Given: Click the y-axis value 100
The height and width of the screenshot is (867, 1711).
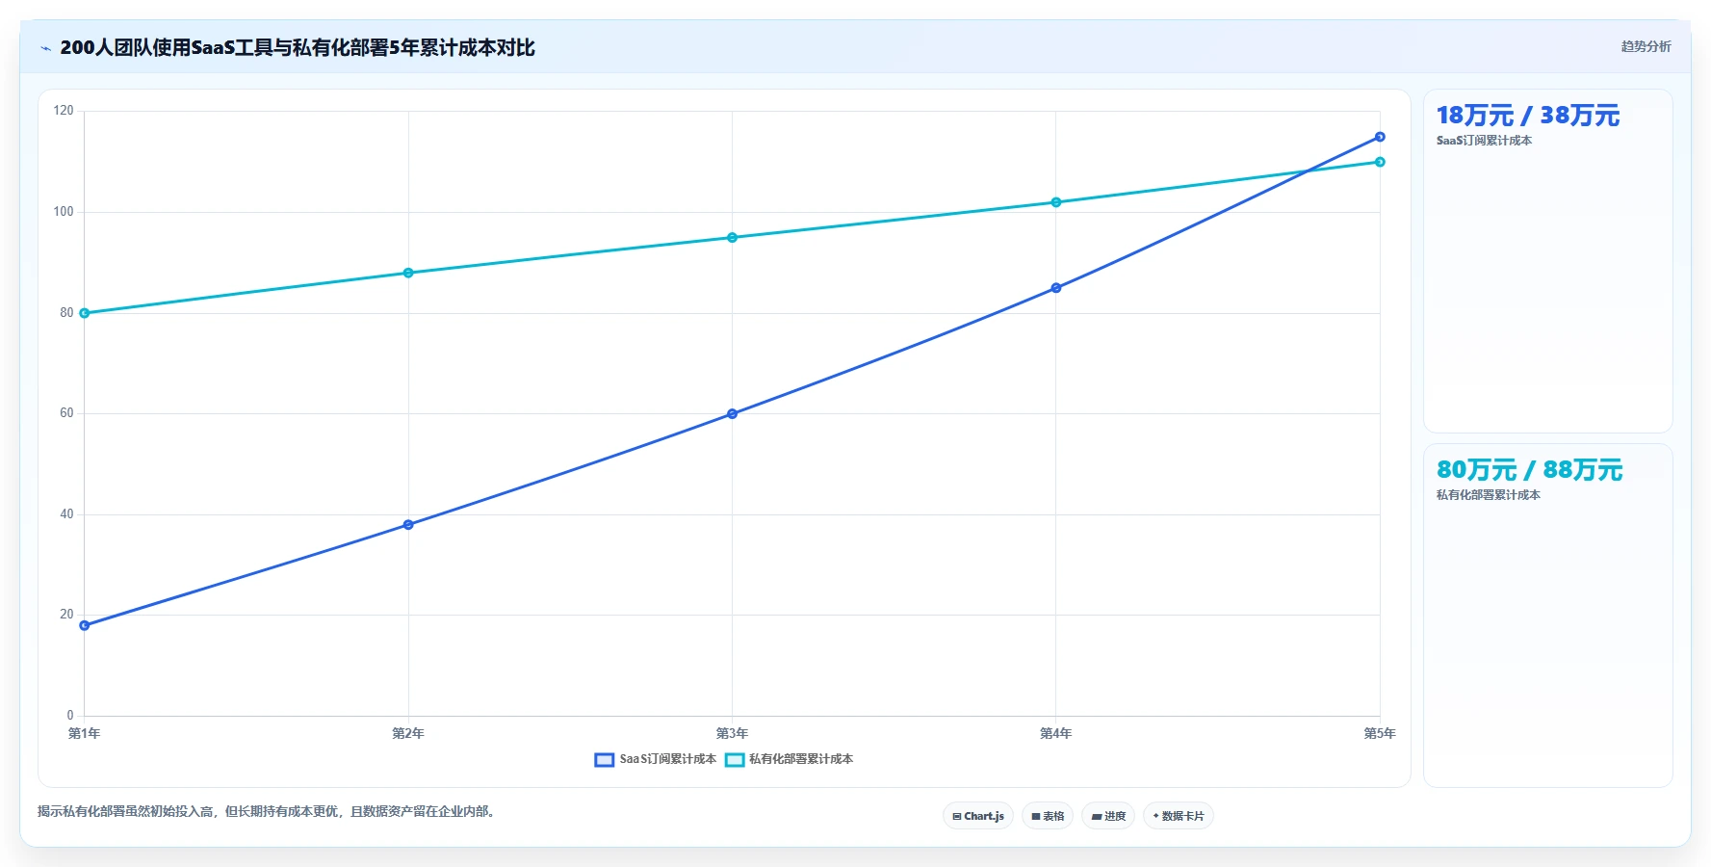Looking at the screenshot, I should (64, 212).
